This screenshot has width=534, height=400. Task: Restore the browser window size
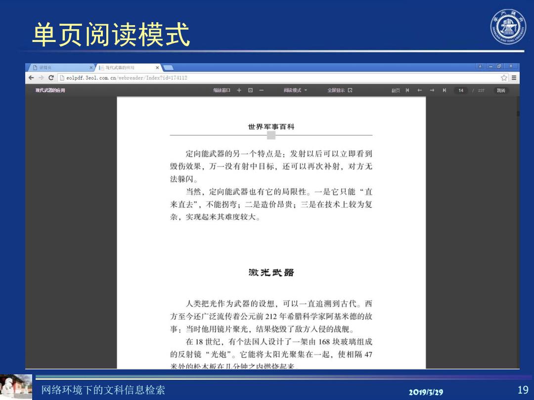click(x=499, y=66)
